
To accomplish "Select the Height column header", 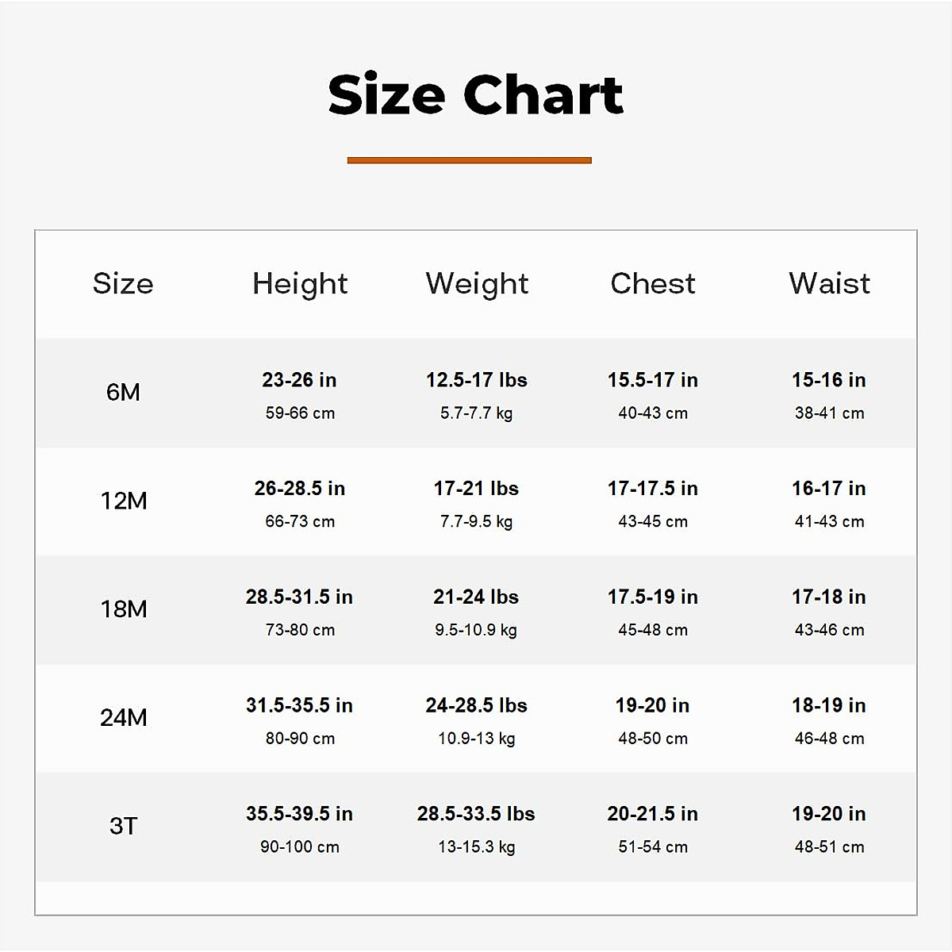I will coord(300,283).
